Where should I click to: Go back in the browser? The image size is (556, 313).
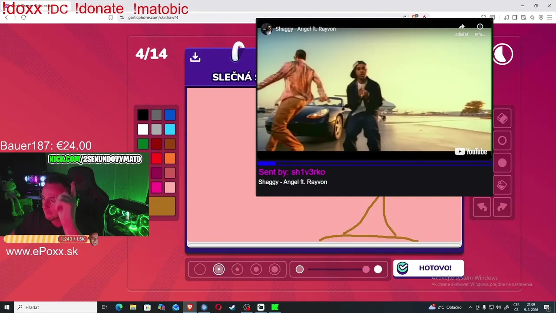[x=6, y=17]
